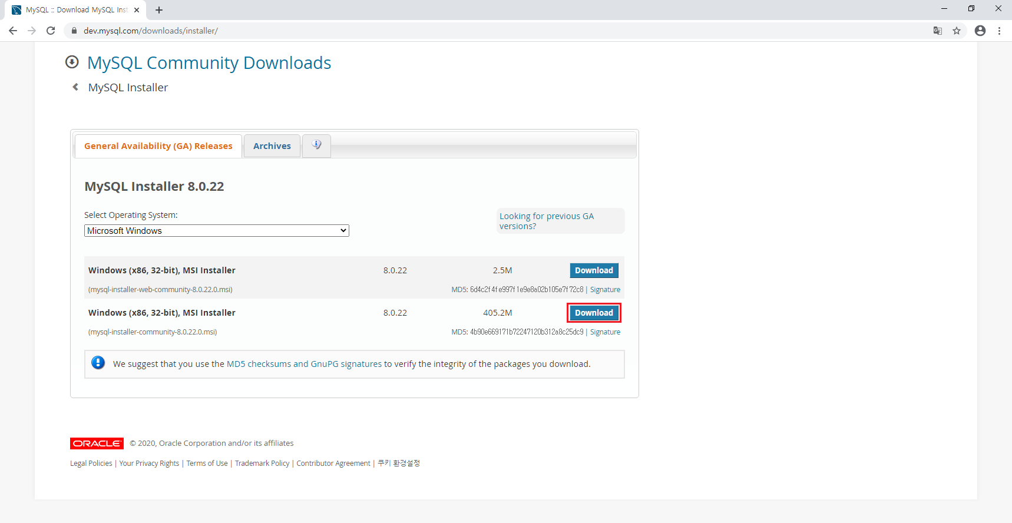Click the red Oracle logo
The width and height of the screenshot is (1012, 523).
[97, 443]
